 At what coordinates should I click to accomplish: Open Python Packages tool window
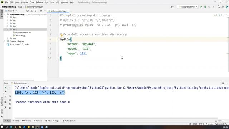coord(52,121)
